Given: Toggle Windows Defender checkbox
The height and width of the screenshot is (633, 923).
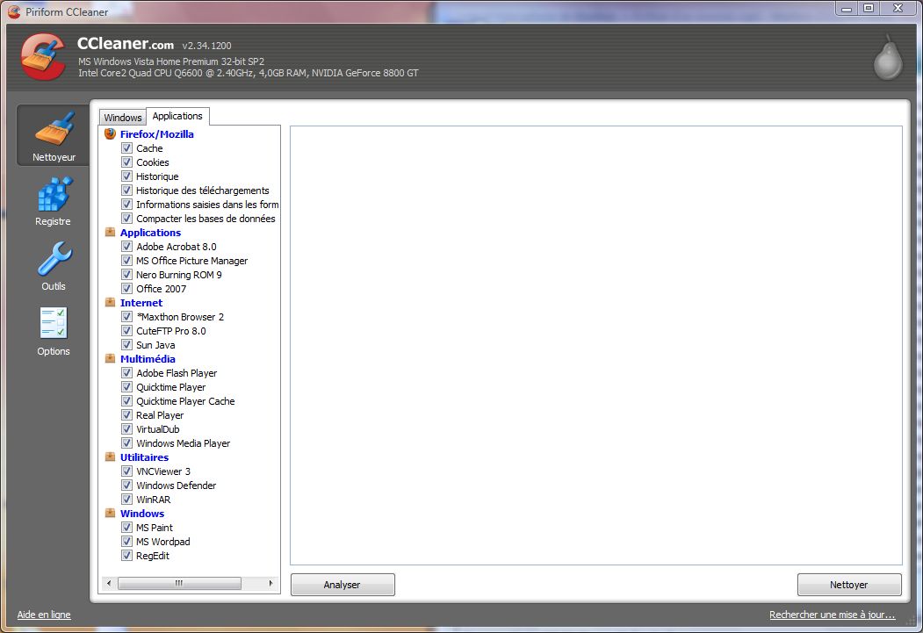Looking at the screenshot, I should pos(126,485).
